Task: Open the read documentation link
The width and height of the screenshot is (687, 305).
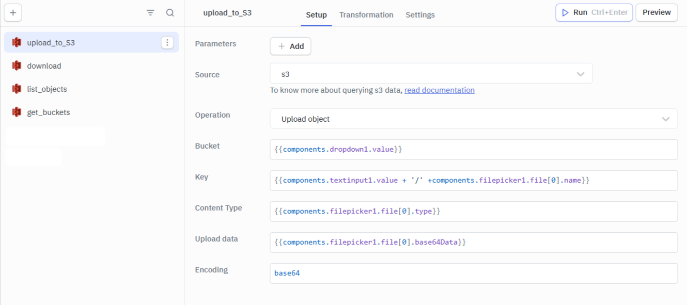Action: click(439, 90)
